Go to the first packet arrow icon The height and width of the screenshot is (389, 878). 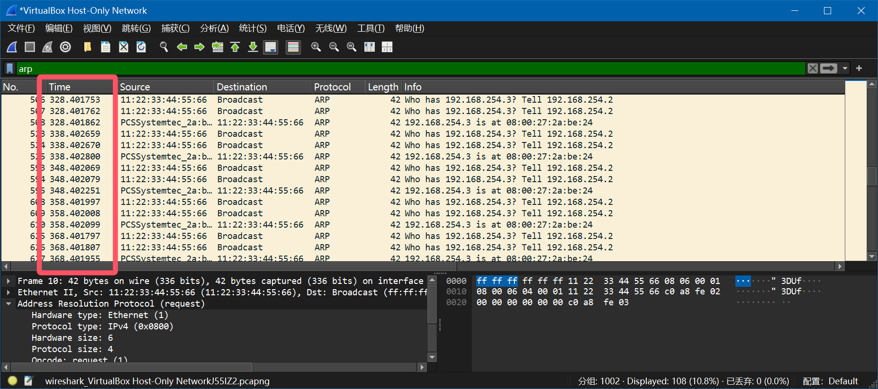(x=235, y=47)
